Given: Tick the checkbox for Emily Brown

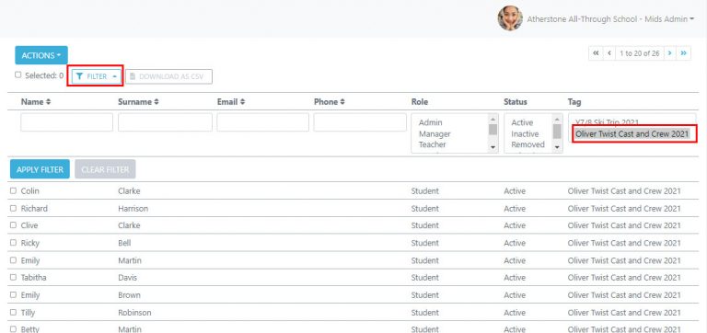Looking at the screenshot, I should coord(13,295).
